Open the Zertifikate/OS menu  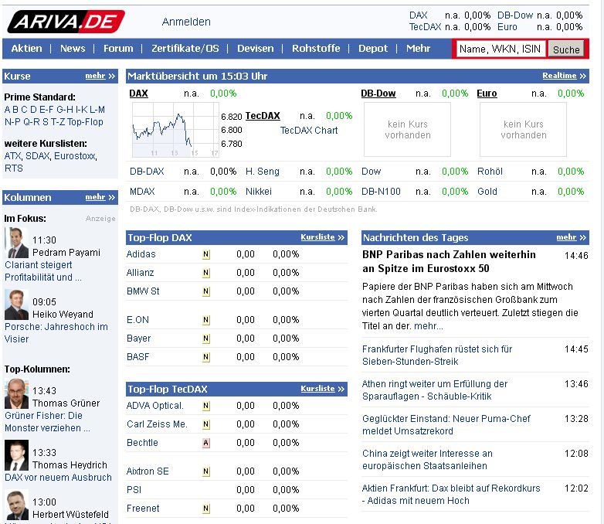point(185,49)
